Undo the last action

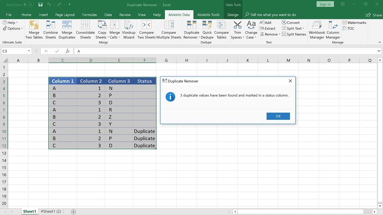[x=49, y=4]
